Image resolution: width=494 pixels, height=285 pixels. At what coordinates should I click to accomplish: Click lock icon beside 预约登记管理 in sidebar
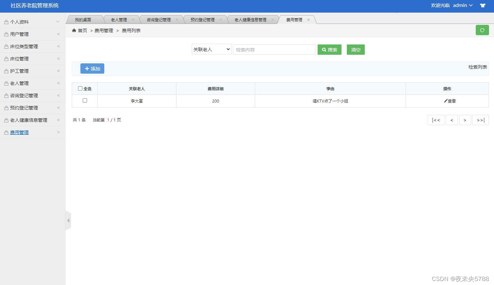coord(6,108)
